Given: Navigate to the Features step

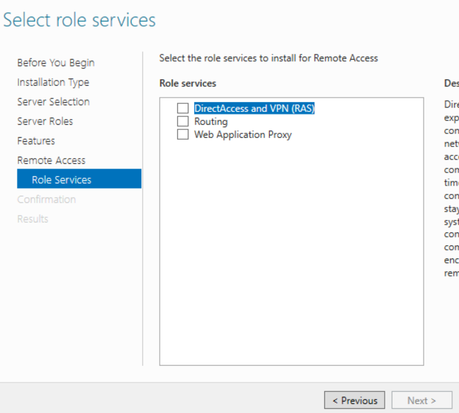Looking at the screenshot, I should coord(36,141).
